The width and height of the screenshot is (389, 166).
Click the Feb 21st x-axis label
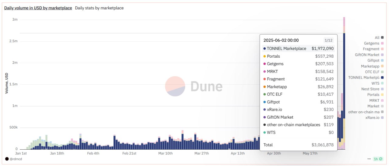(129, 153)
